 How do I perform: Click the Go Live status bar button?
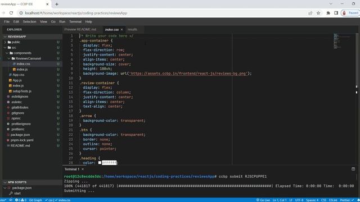(x=263, y=200)
